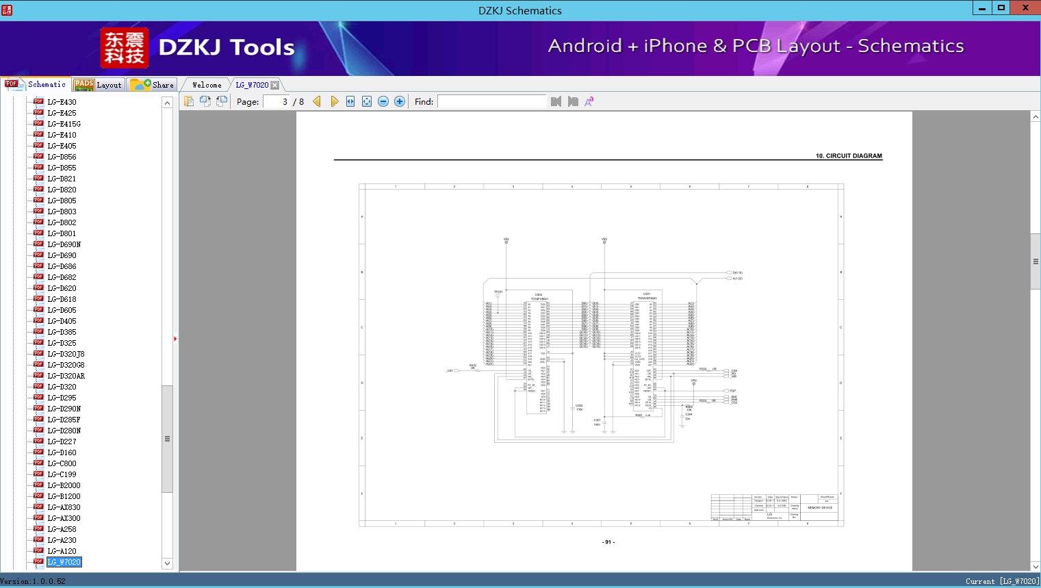Open LG-D385 schematic
Viewport: 1041px width, 588px height.
(x=62, y=332)
